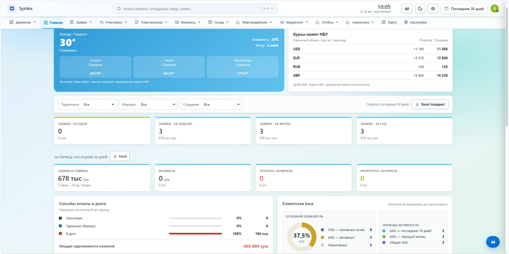Click the 37,5% АКБ donut chart
This screenshot has height=254, width=509.
tap(302, 237)
